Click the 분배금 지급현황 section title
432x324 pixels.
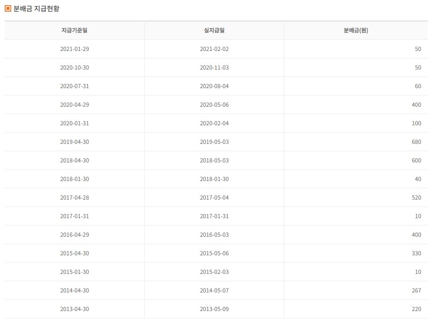(x=32, y=7)
